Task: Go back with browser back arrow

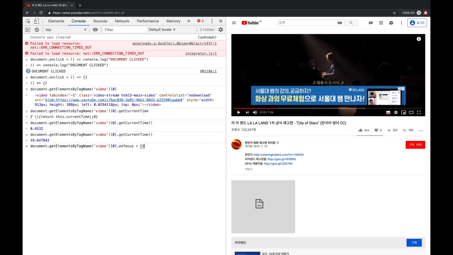Action: (27, 13)
